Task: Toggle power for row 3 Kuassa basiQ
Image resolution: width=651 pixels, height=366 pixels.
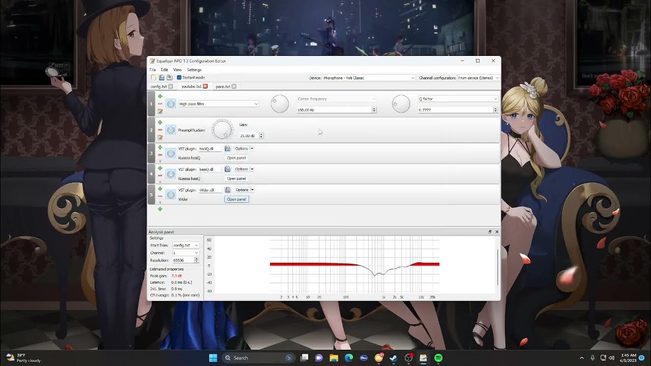Action: tap(171, 154)
